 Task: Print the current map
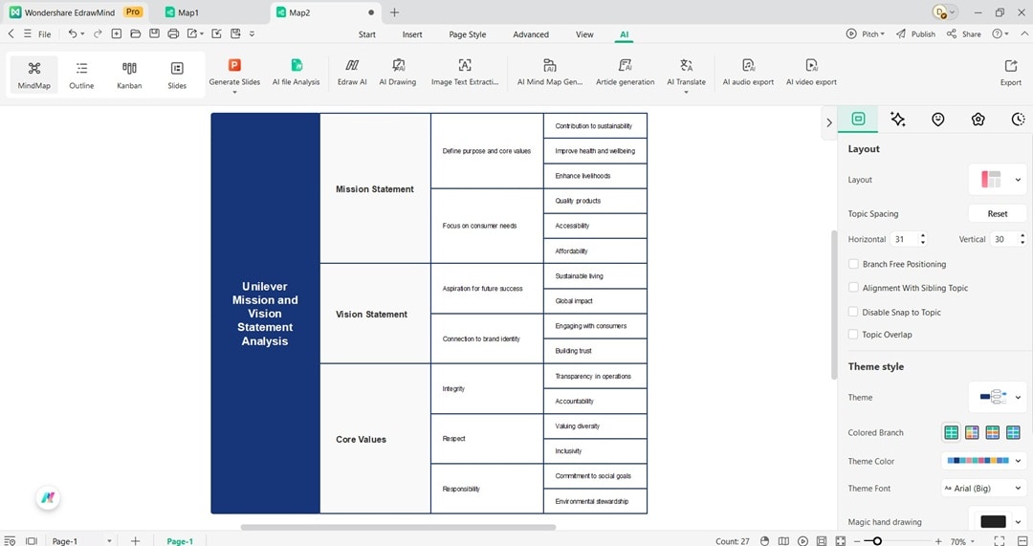click(x=173, y=33)
